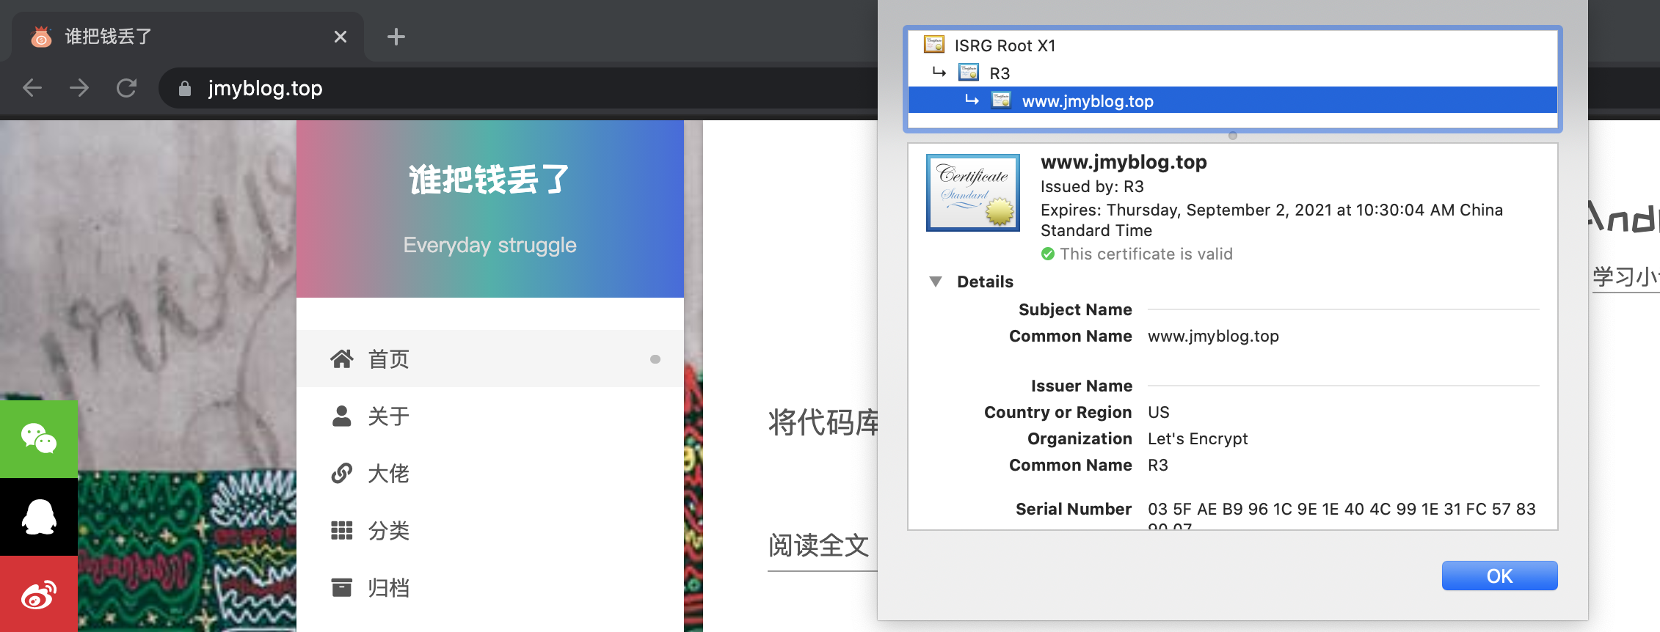Click the 谁把钱丢了 site title
Viewport: 1660px width, 632px height.
click(x=489, y=180)
